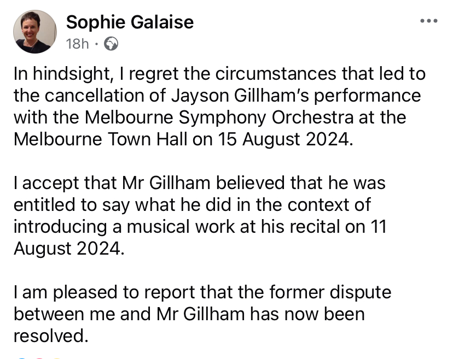This screenshot has height=359, width=453.
Task: Click the 18h post timestamp
Action: (77, 44)
